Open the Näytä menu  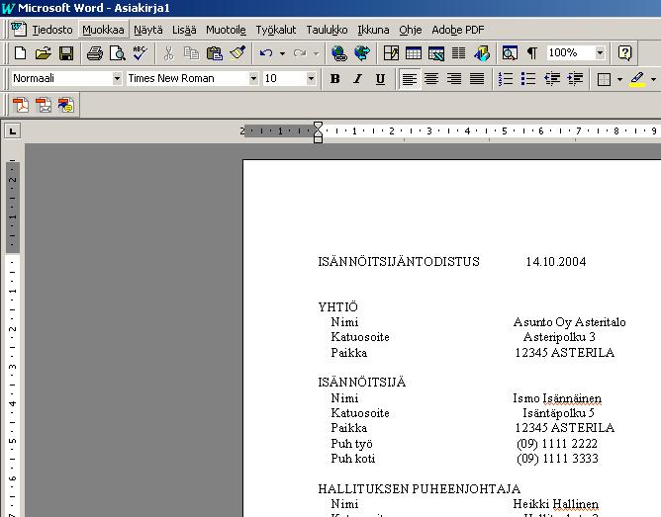coord(148,30)
